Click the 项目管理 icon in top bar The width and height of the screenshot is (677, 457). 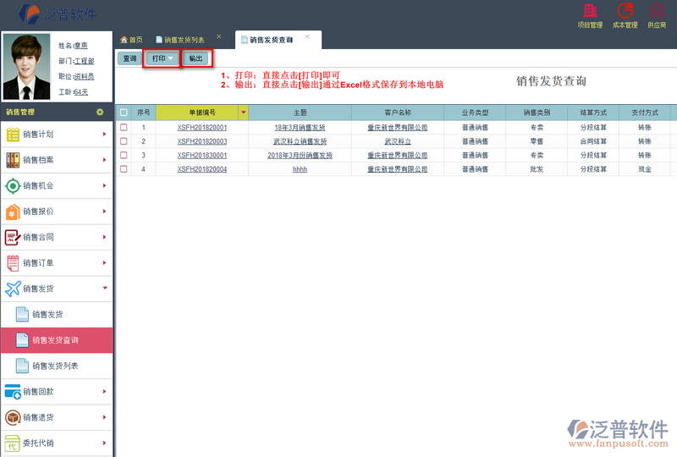click(x=590, y=11)
